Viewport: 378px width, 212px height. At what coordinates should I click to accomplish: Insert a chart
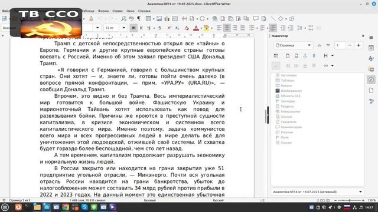(x=167, y=18)
